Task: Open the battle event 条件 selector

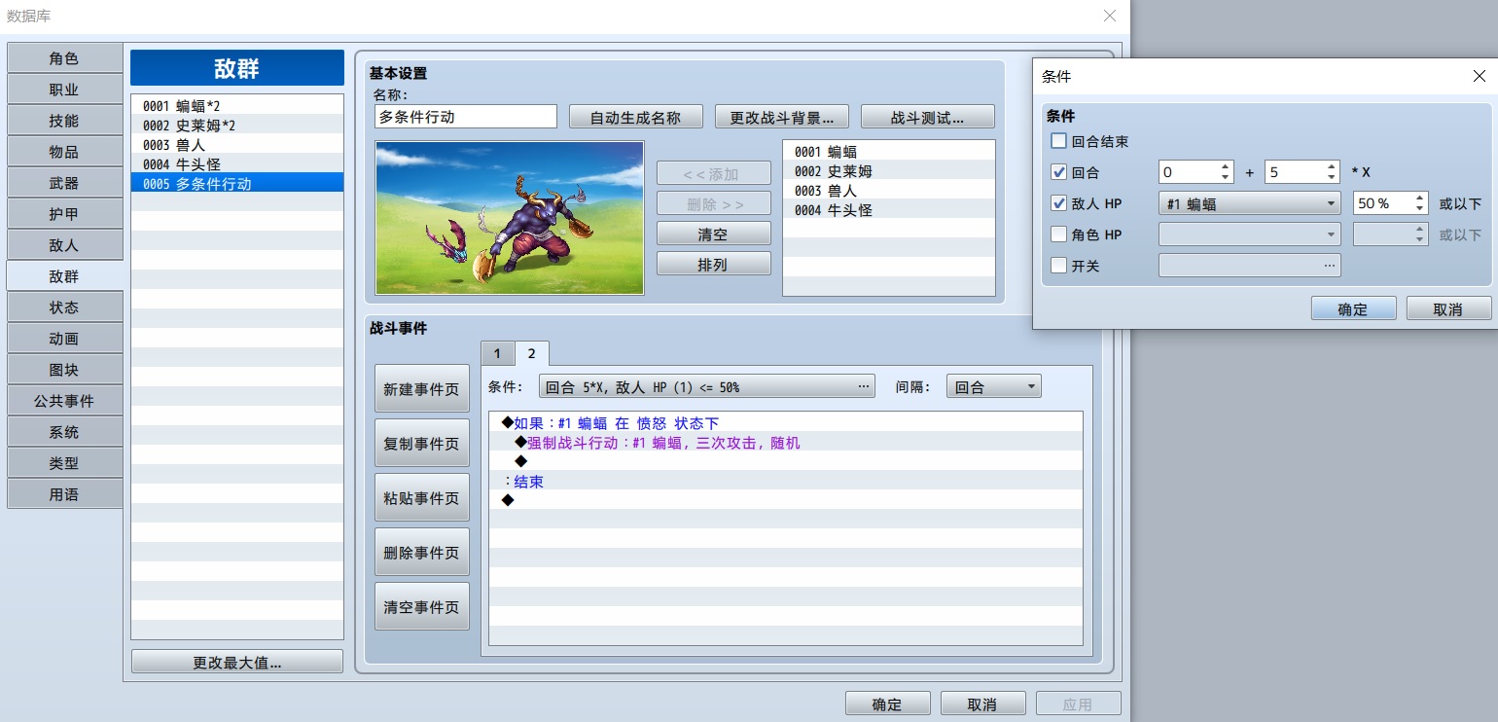Action: pos(707,387)
